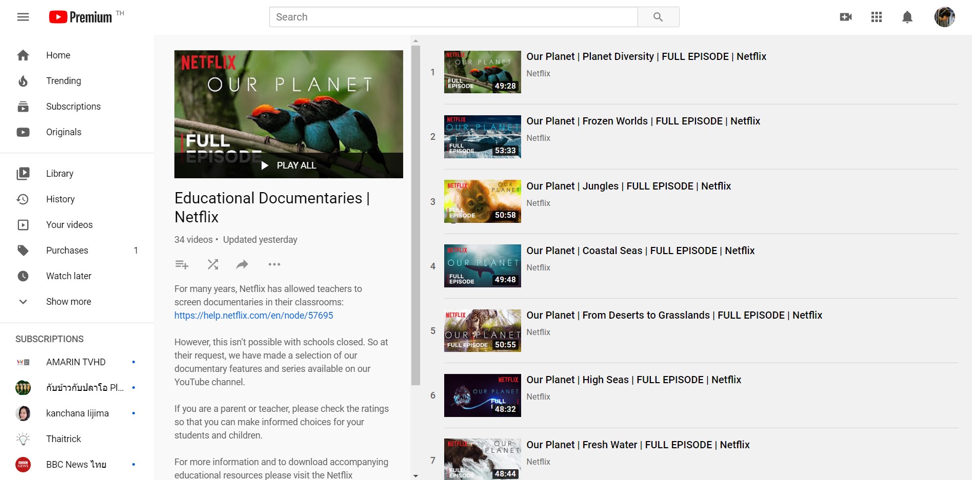Open the YouTube apps grid
The height and width of the screenshot is (480, 972).
click(877, 17)
